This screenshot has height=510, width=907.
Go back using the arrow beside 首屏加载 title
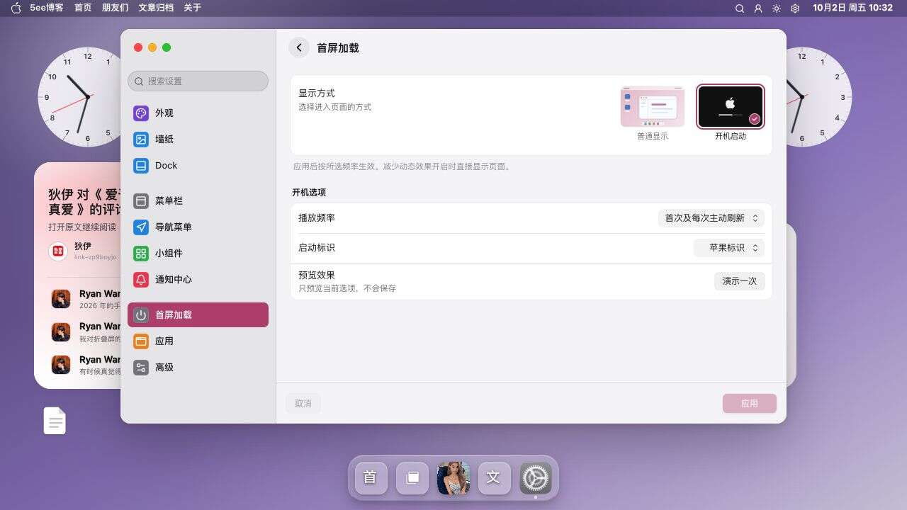click(299, 47)
